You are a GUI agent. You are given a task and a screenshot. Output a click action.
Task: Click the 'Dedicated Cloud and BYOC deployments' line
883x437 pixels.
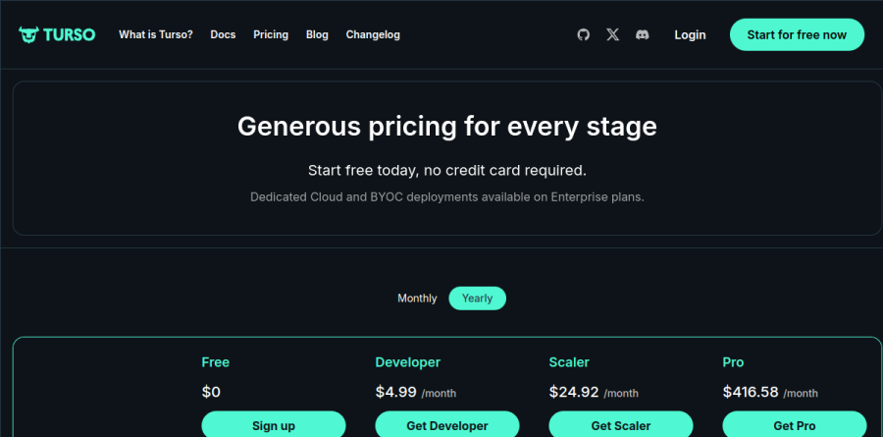[447, 197]
